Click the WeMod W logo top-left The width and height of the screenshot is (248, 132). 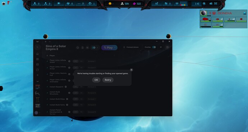point(37,42)
